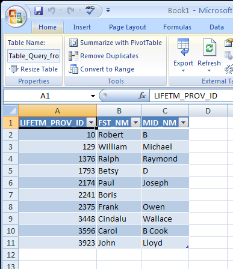Click Remove Duplicates

coord(104,56)
